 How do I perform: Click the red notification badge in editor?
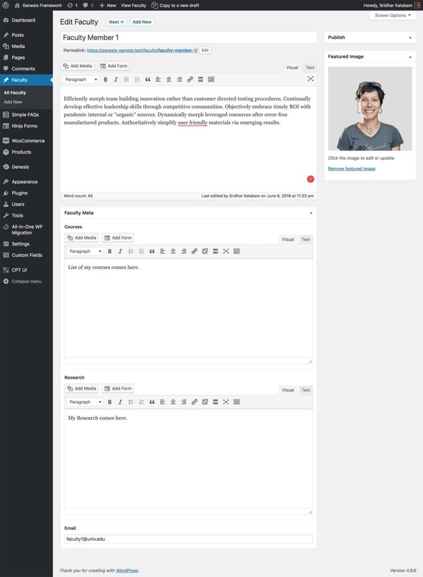[x=310, y=179]
